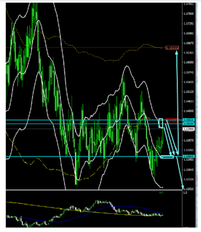Click the 1.15125 price scale label
201x232 pixels.
click(188, 92)
